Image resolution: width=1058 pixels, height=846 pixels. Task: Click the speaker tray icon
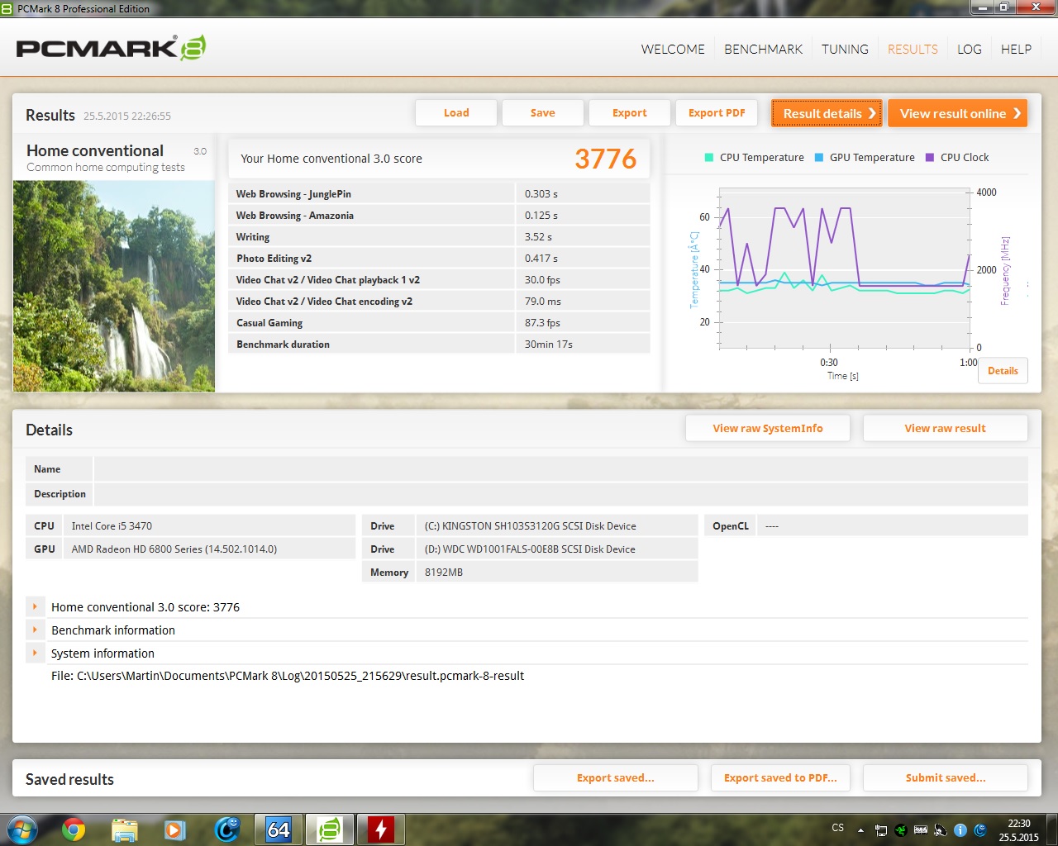[x=941, y=830]
